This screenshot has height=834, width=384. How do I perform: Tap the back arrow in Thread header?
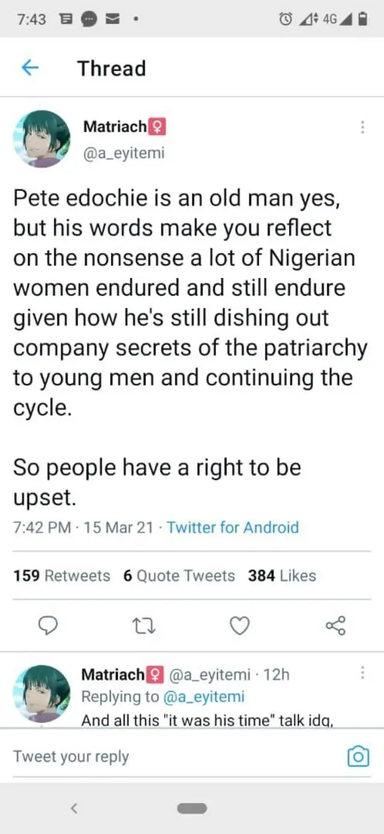pos(30,69)
